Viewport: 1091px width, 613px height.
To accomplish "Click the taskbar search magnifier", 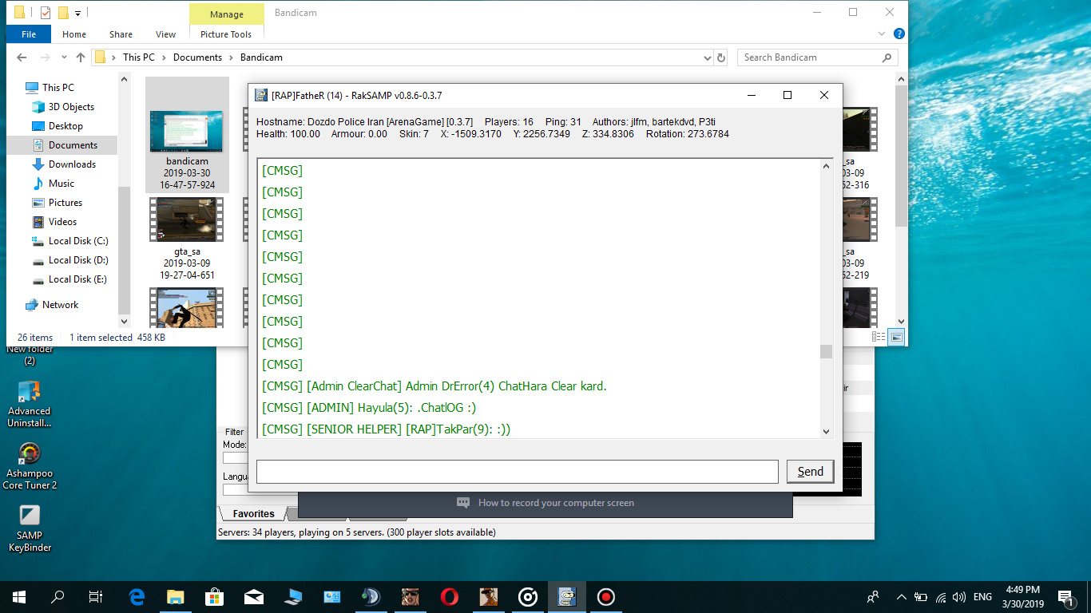I will (x=58, y=597).
